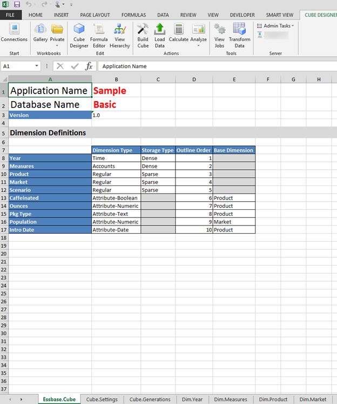Screen dimensions: 337x404
Task: Open the FILE menu tab
Action: pyautogui.click(x=10, y=15)
